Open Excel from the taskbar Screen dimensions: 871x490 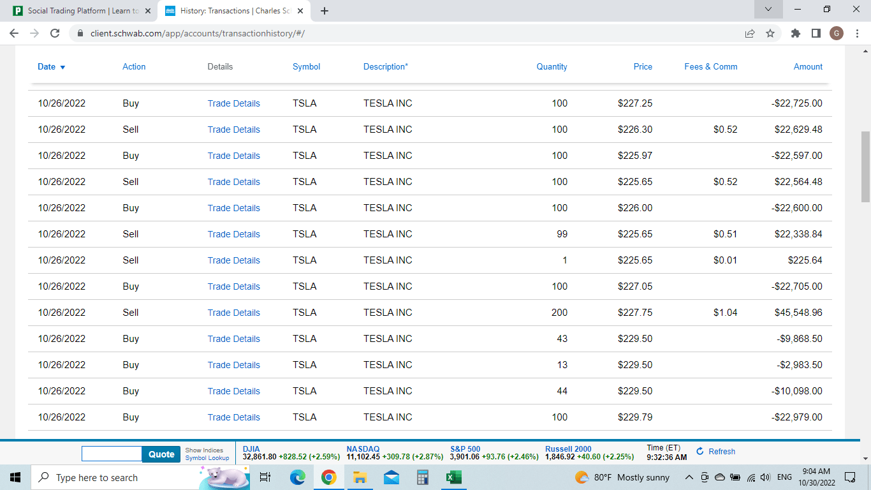pos(453,477)
